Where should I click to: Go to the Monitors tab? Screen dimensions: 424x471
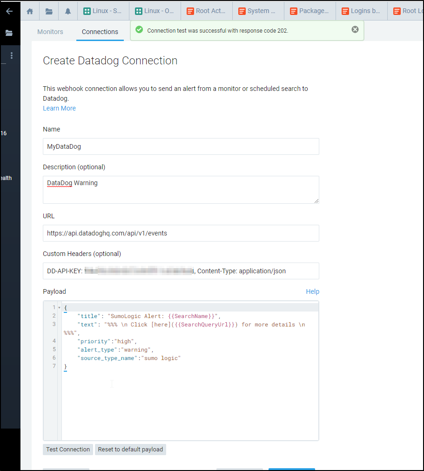click(50, 32)
